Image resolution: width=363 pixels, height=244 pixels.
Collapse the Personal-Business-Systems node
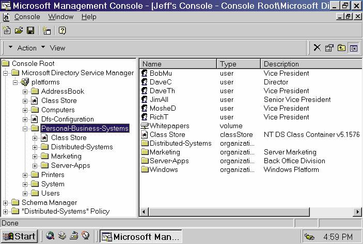pos(25,129)
